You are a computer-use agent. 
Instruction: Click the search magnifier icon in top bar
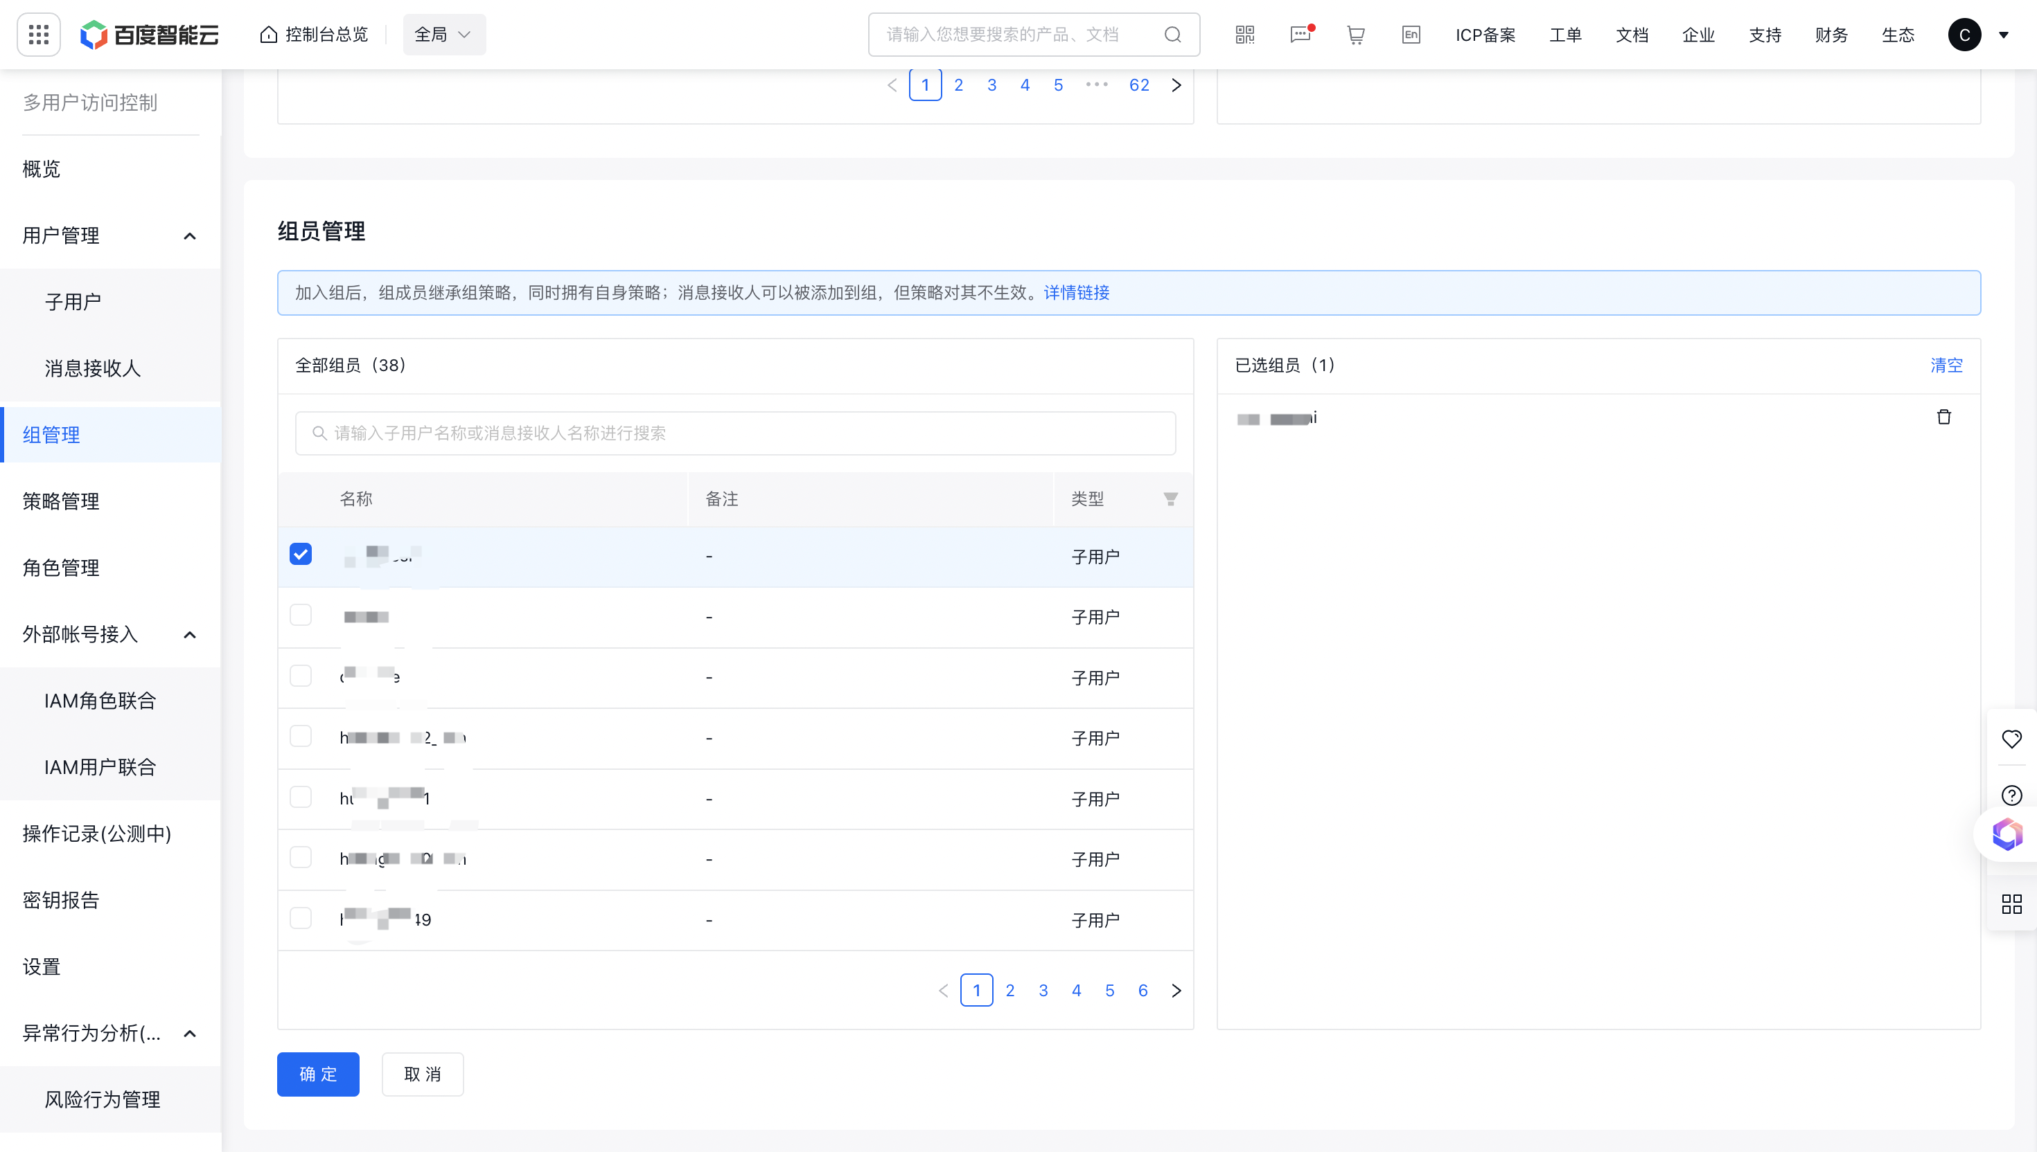[x=1172, y=35]
